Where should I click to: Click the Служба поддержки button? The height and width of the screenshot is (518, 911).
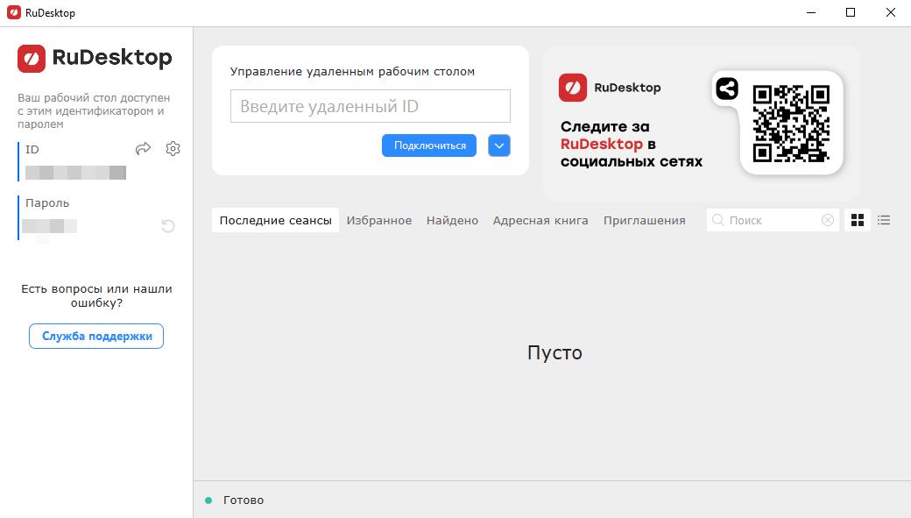pos(96,337)
